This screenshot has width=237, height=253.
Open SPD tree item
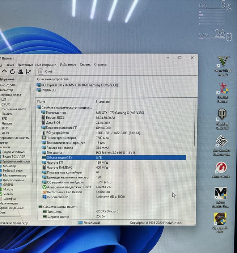4,119
